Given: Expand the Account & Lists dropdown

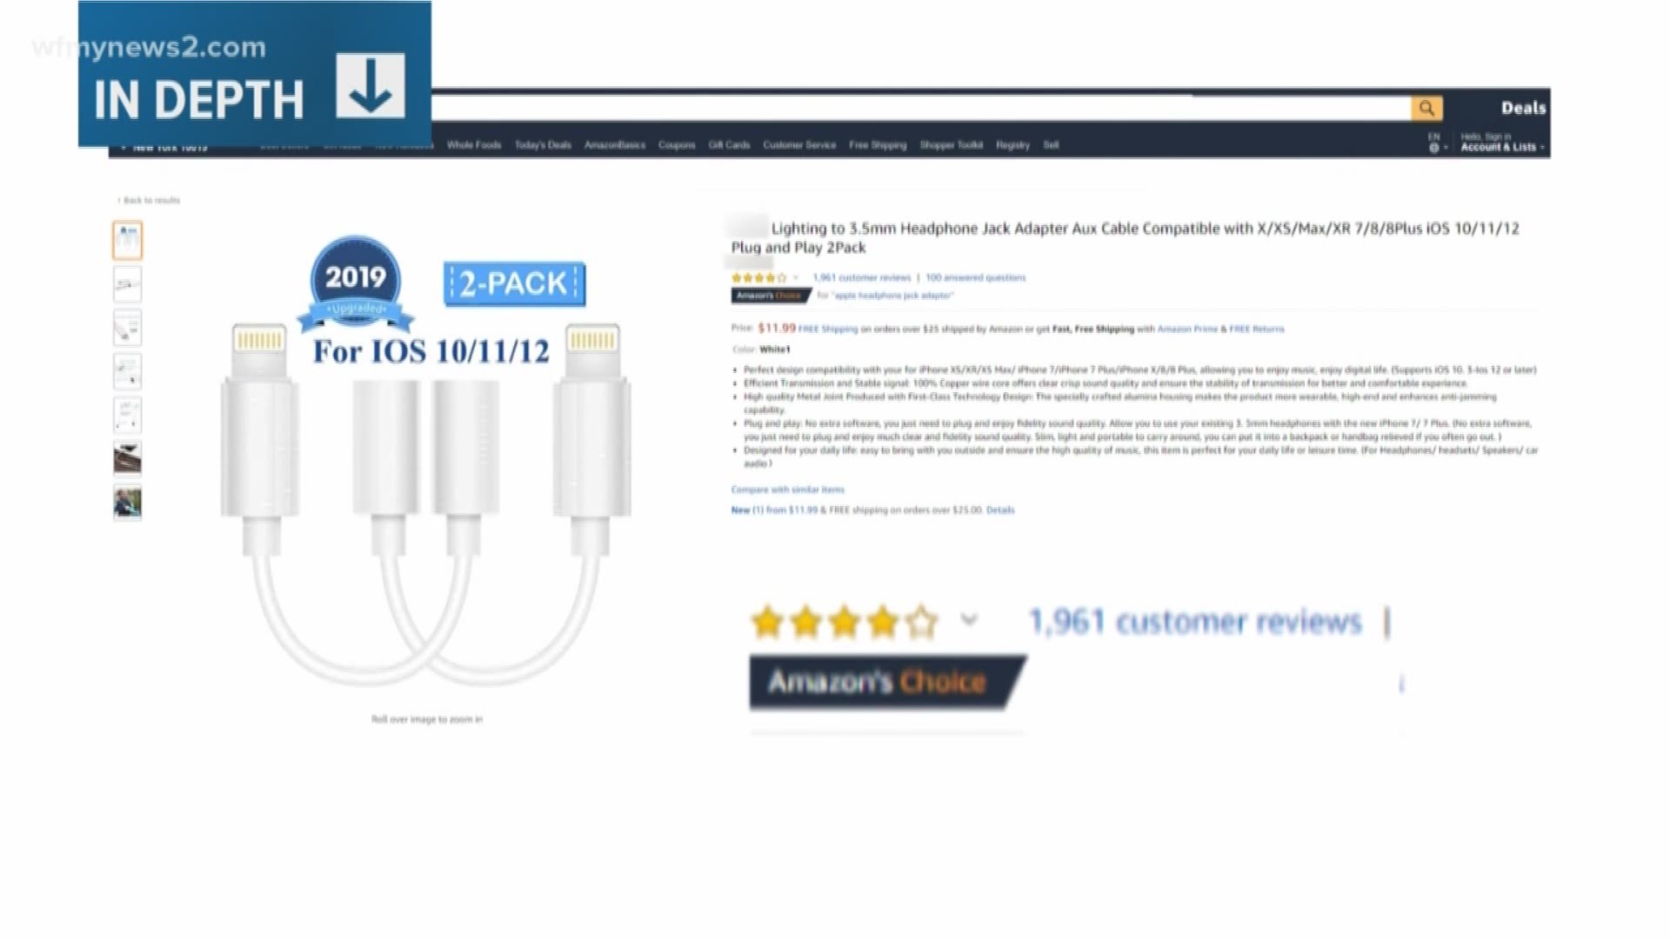Looking at the screenshot, I should pyautogui.click(x=1502, y=147).
